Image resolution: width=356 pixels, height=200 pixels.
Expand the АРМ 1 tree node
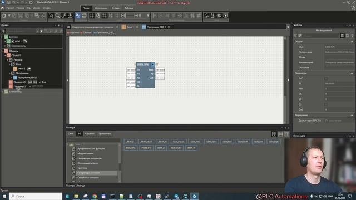click(x=5, y=41)
